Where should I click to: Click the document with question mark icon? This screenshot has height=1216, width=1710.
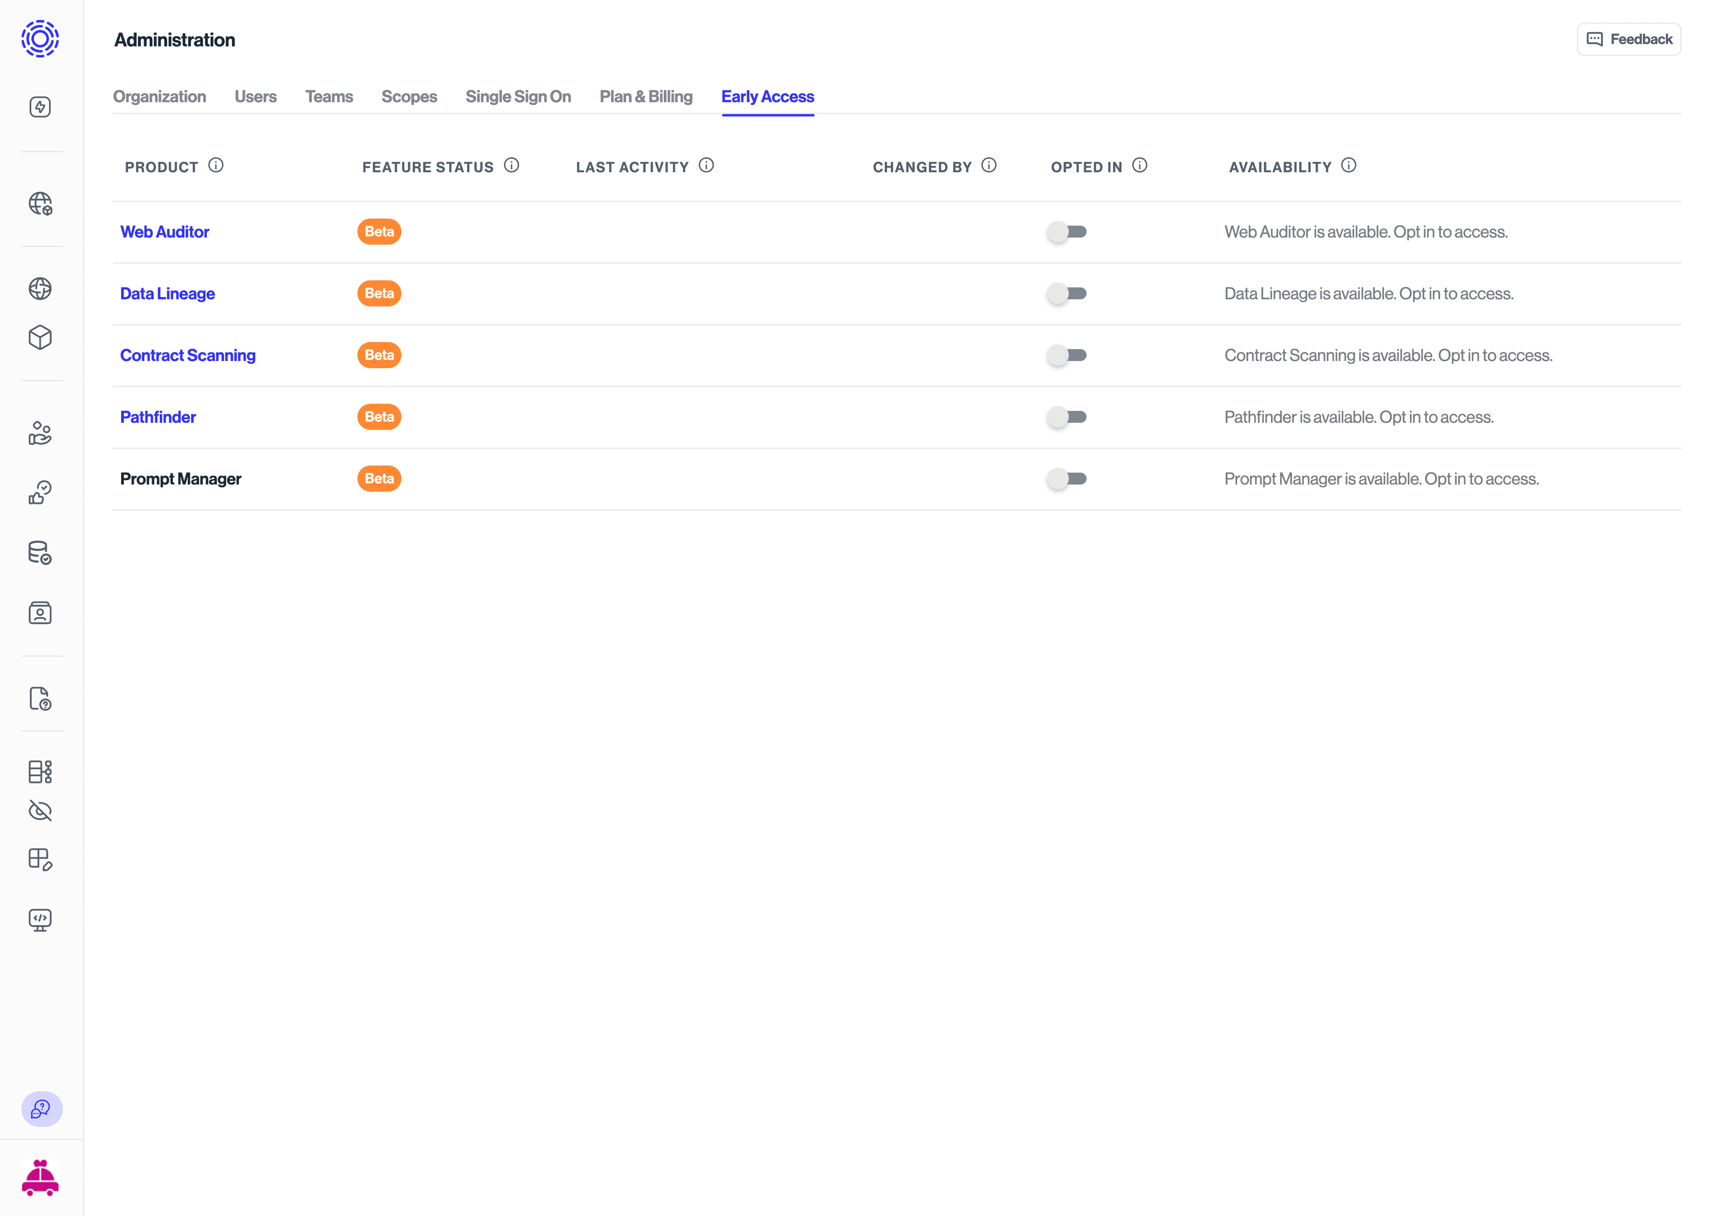click(41, 700)
